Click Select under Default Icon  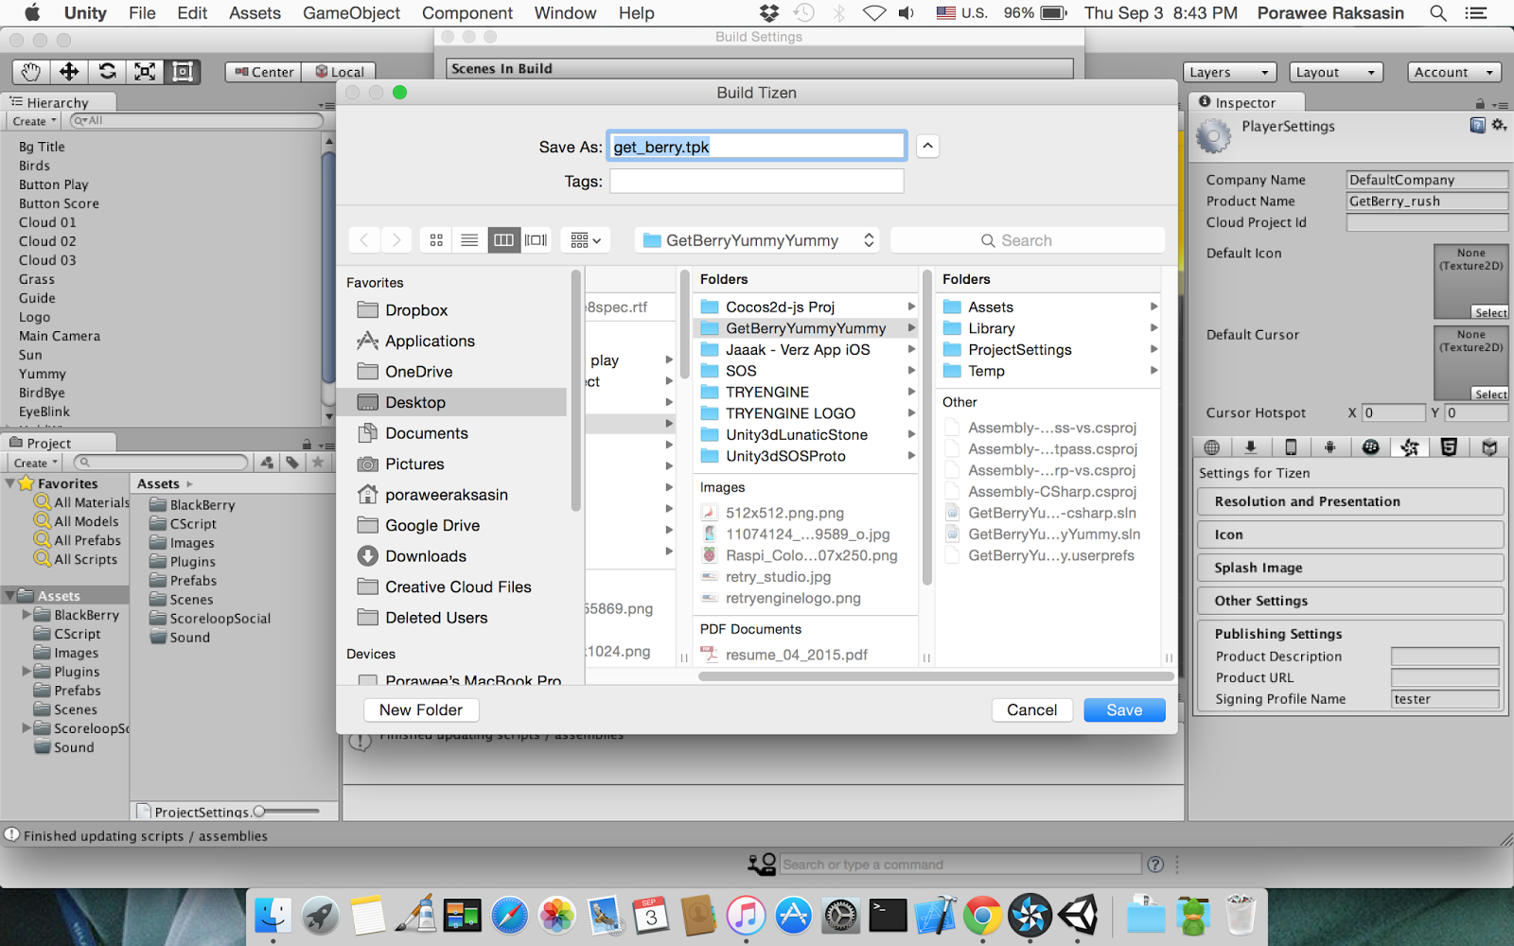1490,312
